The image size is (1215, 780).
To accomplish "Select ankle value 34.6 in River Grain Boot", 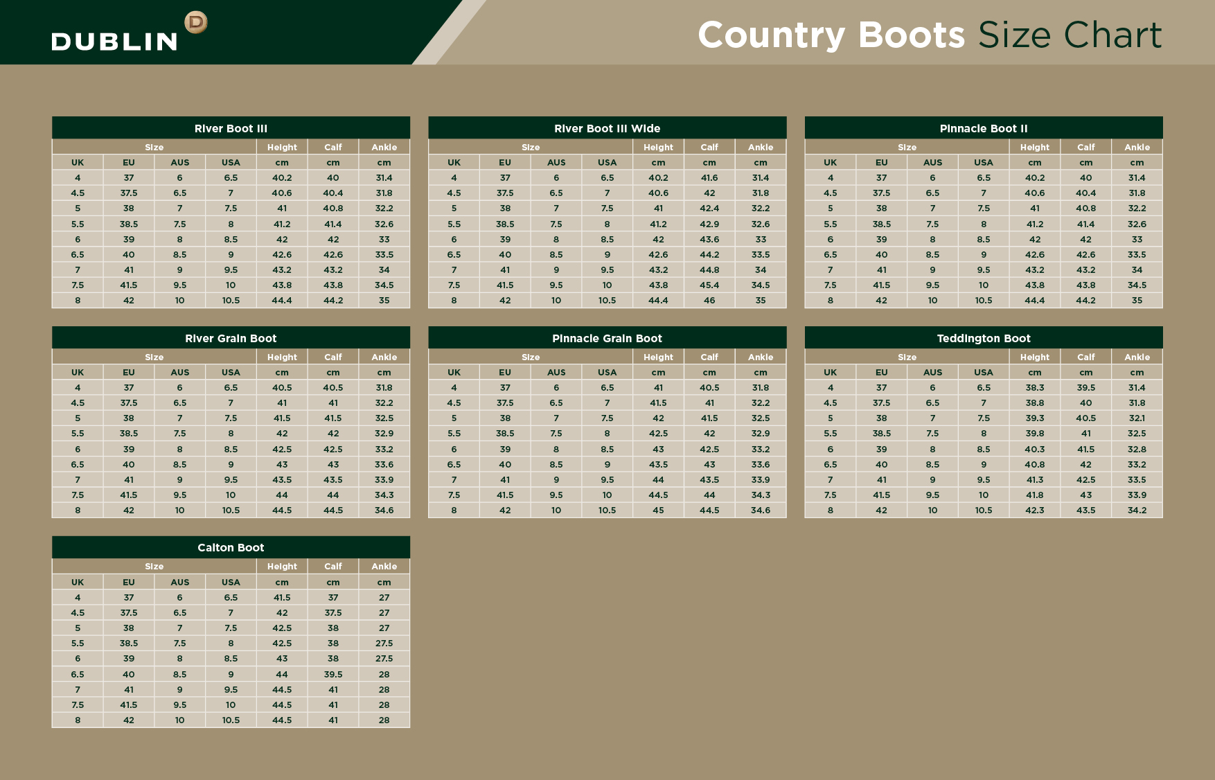I will point(384,510).
